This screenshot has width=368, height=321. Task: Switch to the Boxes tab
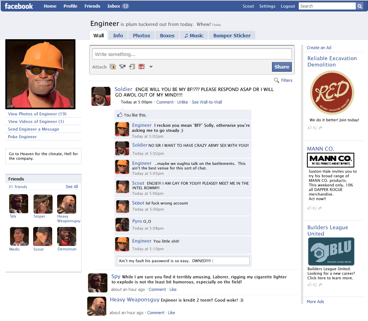click(x=167, y=35)
